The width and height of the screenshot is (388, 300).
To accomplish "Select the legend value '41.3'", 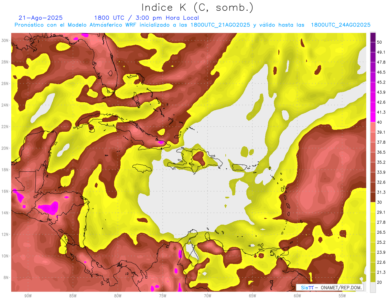I will click(381, 112).
